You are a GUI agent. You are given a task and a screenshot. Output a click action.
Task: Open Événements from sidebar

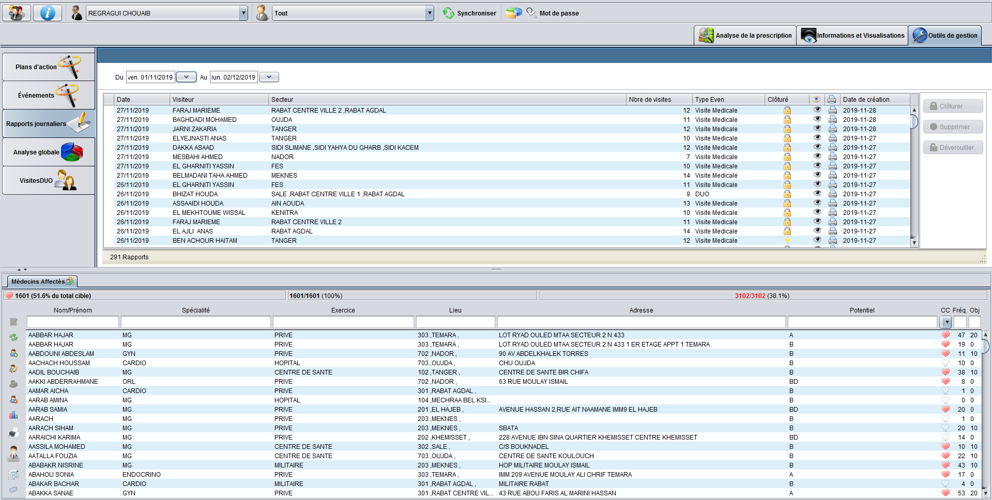click(x=49, y=95)
